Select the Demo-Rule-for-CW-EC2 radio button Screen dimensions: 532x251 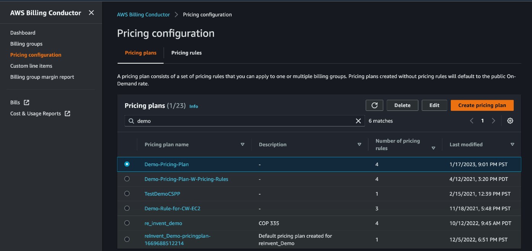click(127, 208)
